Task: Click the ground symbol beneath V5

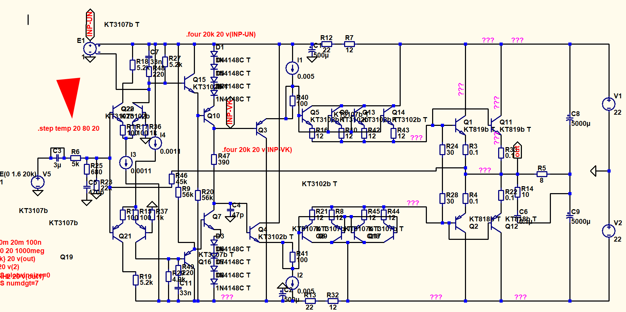Action: (x=38, y=193)
